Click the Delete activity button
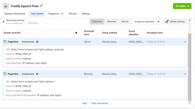195x109 pixels. pos(175,22)
